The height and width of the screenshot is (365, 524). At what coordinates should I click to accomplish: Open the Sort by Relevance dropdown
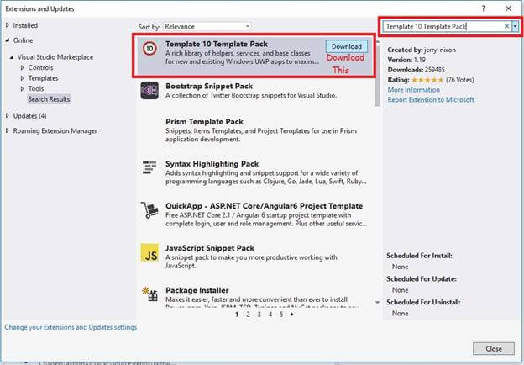(x=207, y=26)
